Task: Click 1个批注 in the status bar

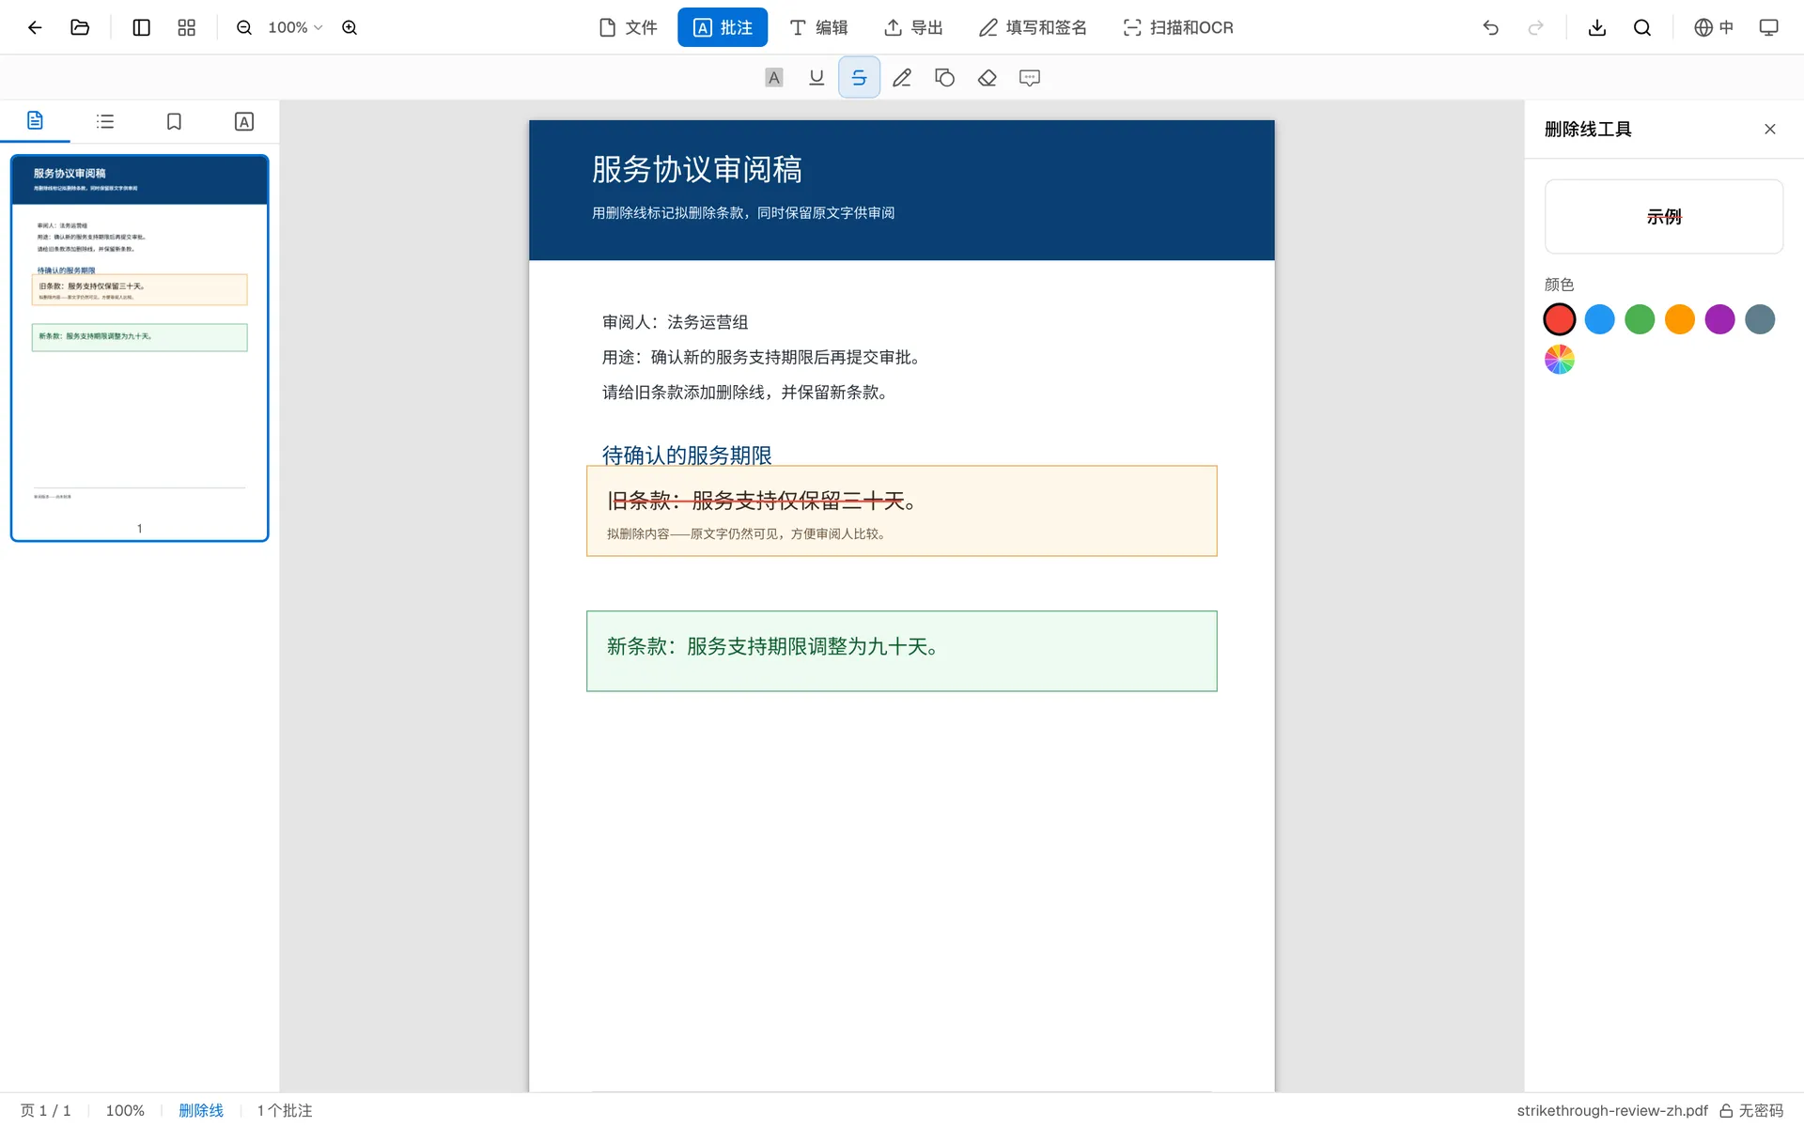Action: (285, 1110)
